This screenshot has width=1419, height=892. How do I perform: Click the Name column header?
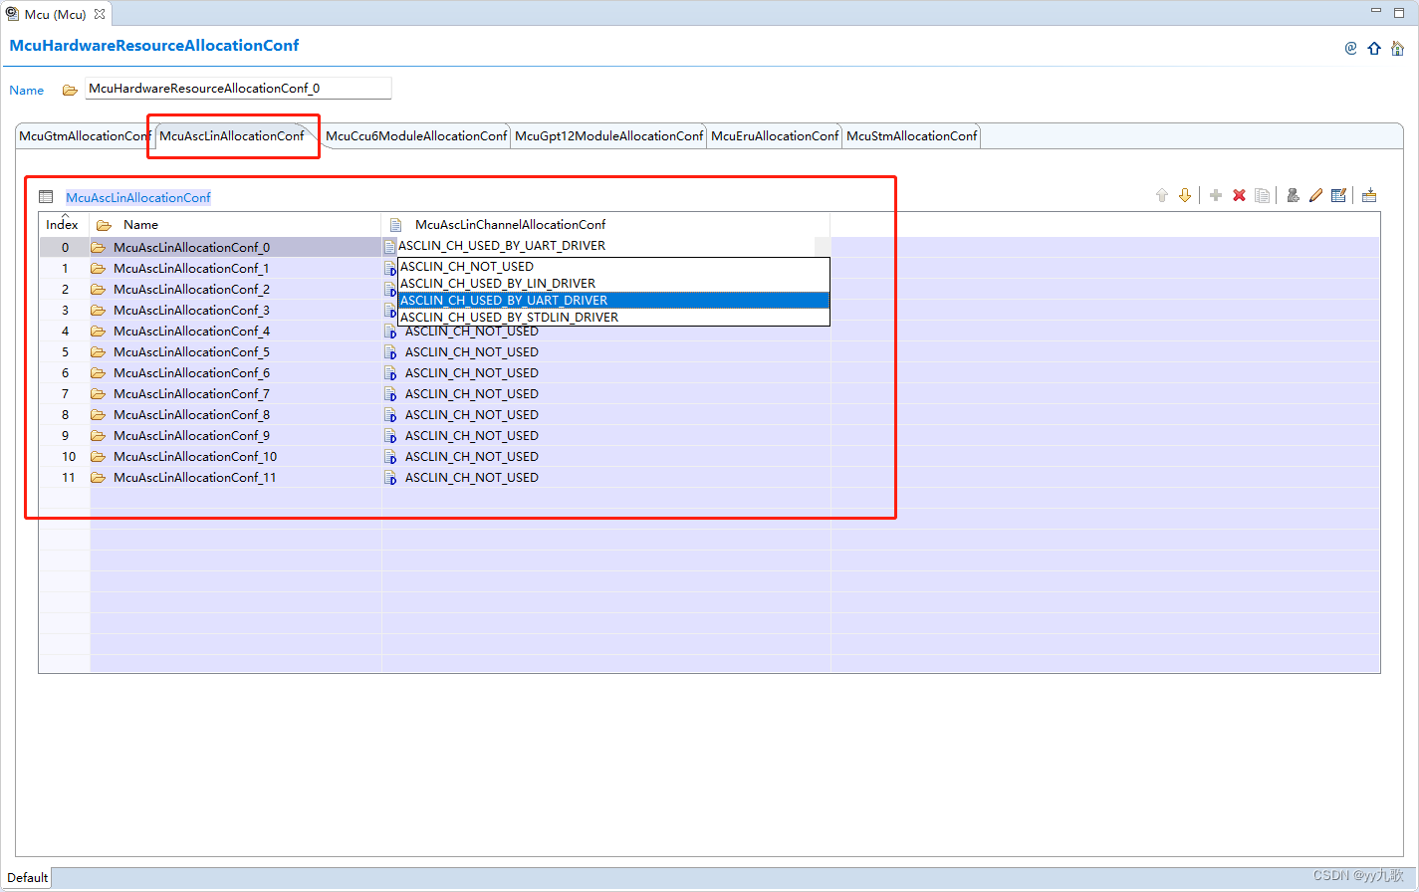(x=236, y=225)
